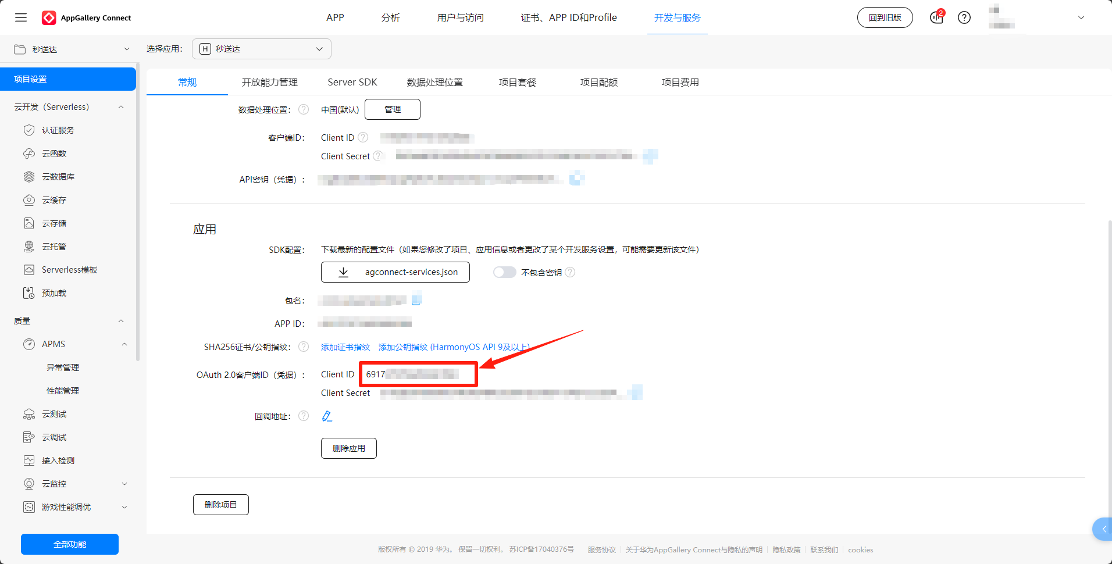Viewport: 1112px width, 564px height.
Task: Collapse 云开发 (Serverless) section
Action: 121,107
